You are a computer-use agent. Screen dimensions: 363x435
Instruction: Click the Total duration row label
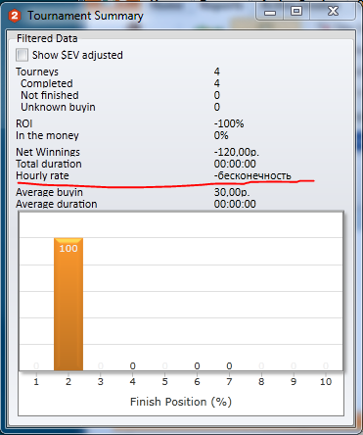[x=49, y=164]
